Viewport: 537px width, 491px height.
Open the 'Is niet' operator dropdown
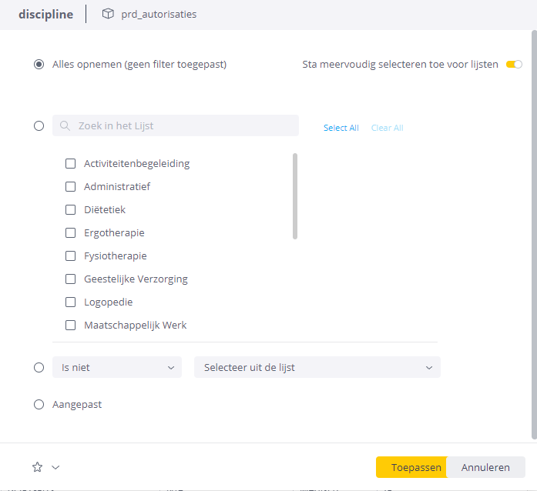pos(117,367)
